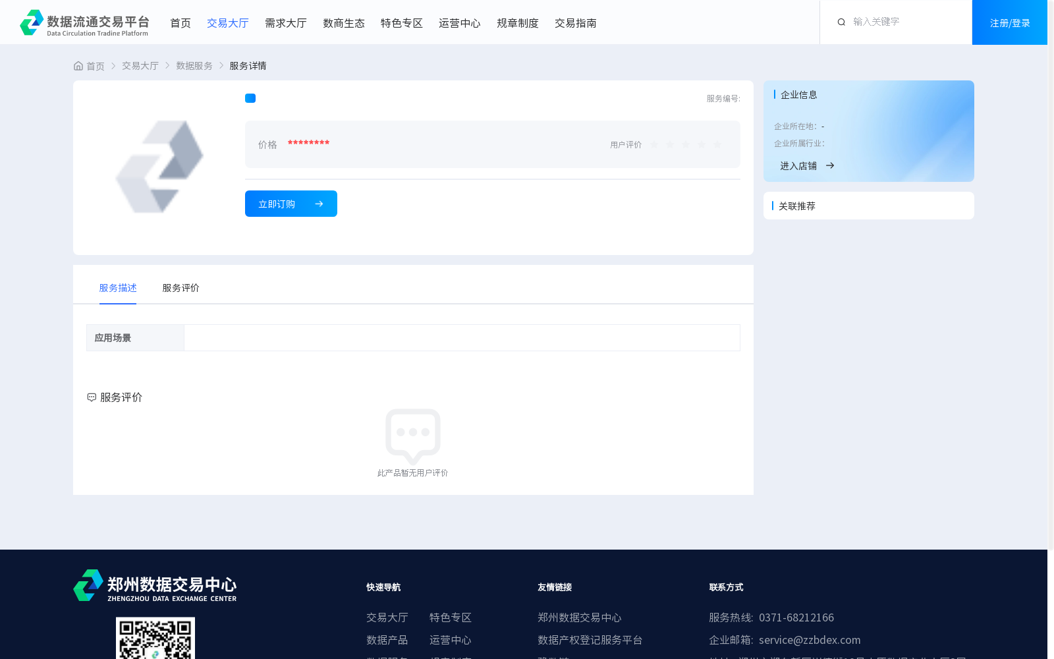1054x659 pixels.
Task: Open the 数据产权登记服务平台 footer link
Action: click(589, 639)
